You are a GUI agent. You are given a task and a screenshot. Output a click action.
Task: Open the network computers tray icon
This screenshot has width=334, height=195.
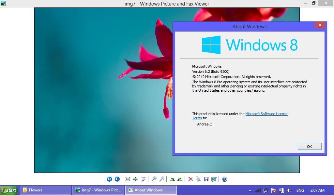[266, 190]
